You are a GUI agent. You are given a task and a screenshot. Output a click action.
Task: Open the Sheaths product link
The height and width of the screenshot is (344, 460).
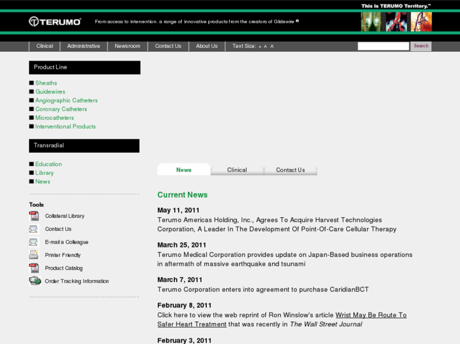point(46,83)
